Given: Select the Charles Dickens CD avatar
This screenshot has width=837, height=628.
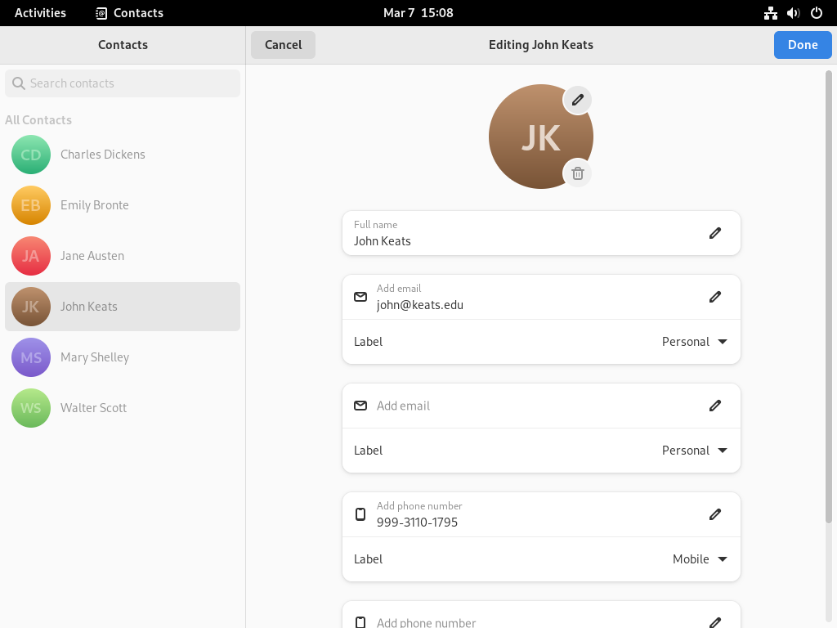Looking at the screenshot, I should click(x=31, y=155).
